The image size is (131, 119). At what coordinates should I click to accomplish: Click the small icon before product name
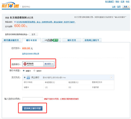point(15,22)
